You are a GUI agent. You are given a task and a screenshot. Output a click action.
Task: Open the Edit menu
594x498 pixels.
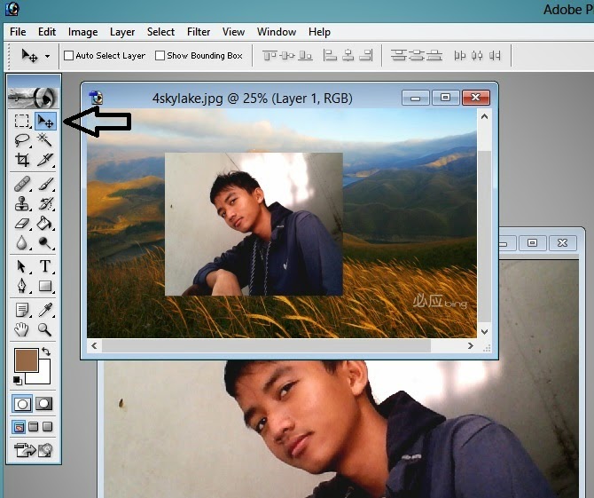point(47,32)
